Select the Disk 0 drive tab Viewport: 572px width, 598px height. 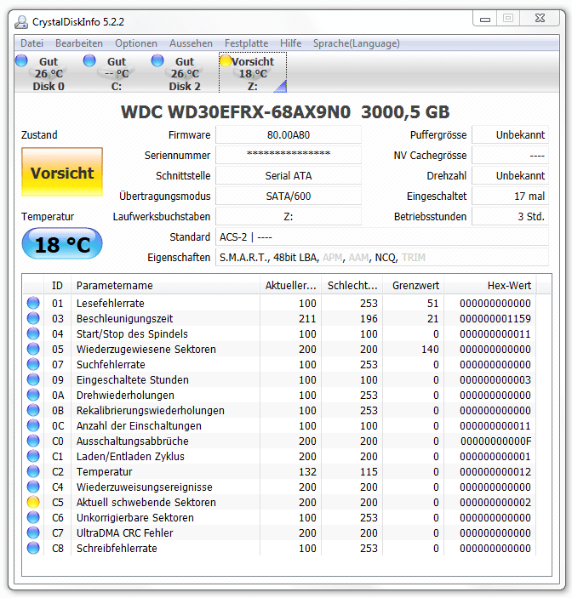[49, 73]
